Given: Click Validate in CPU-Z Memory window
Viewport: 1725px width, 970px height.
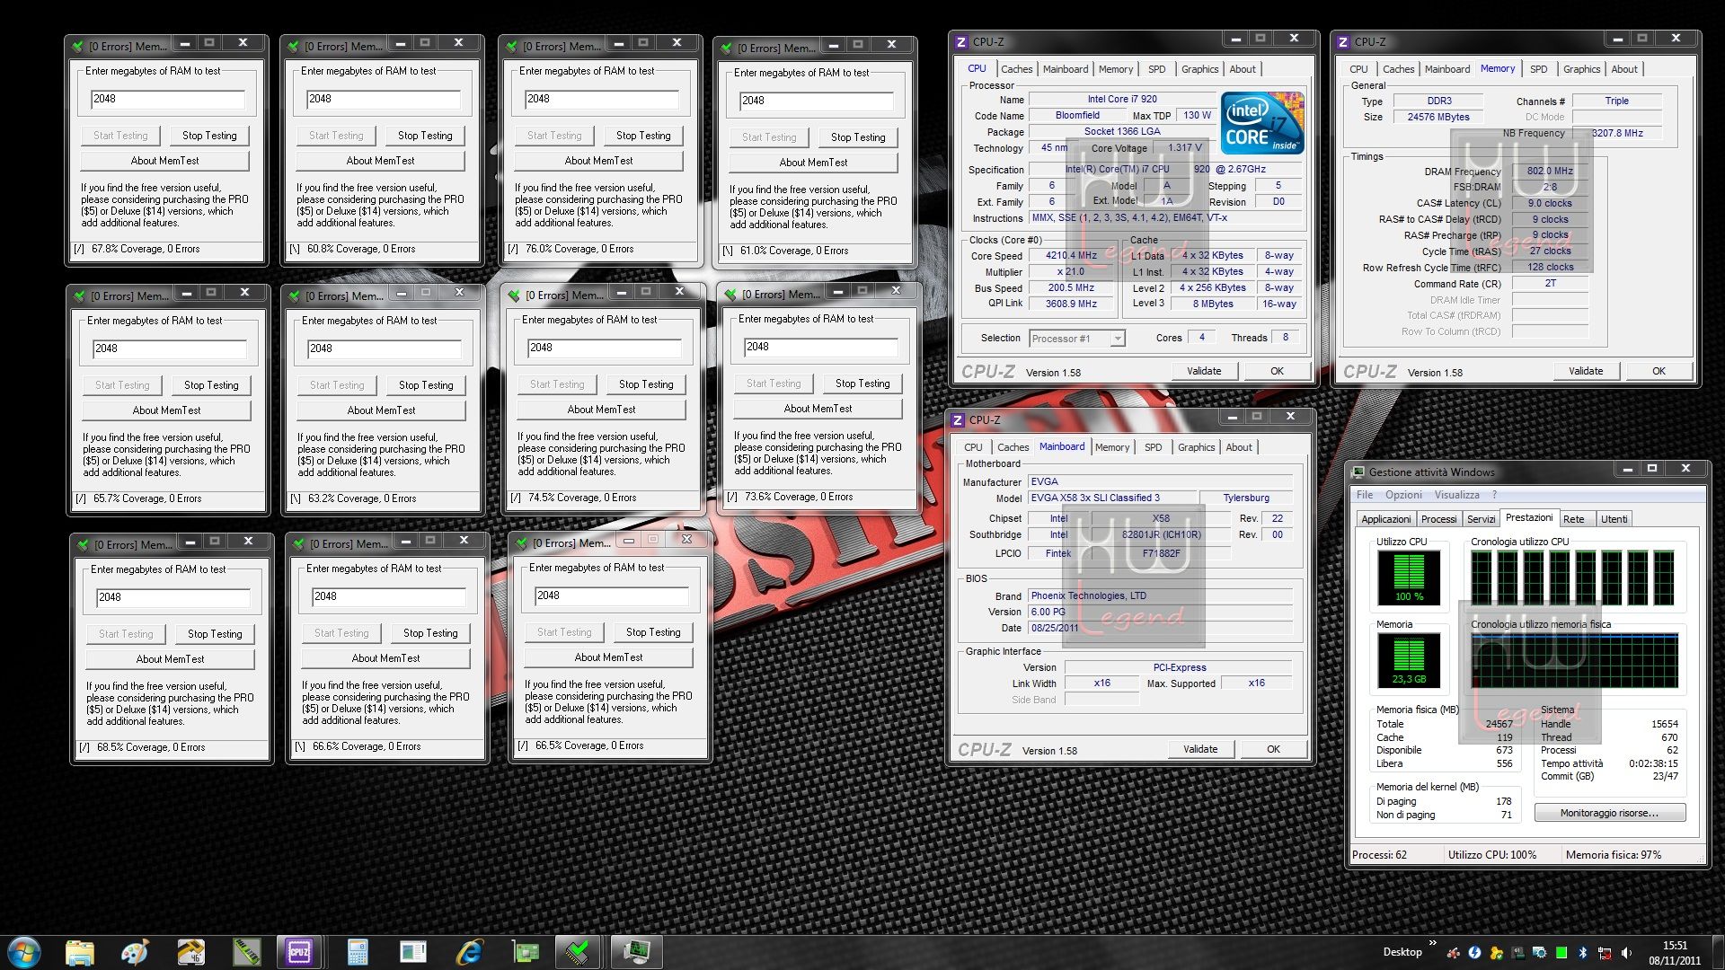Looking at the screenshot, I should (x=1586, y=371).
